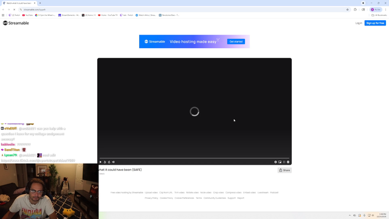Open Upload video footer link
Image resolution: width=389 pixels, height=219 pixels.
151,192
